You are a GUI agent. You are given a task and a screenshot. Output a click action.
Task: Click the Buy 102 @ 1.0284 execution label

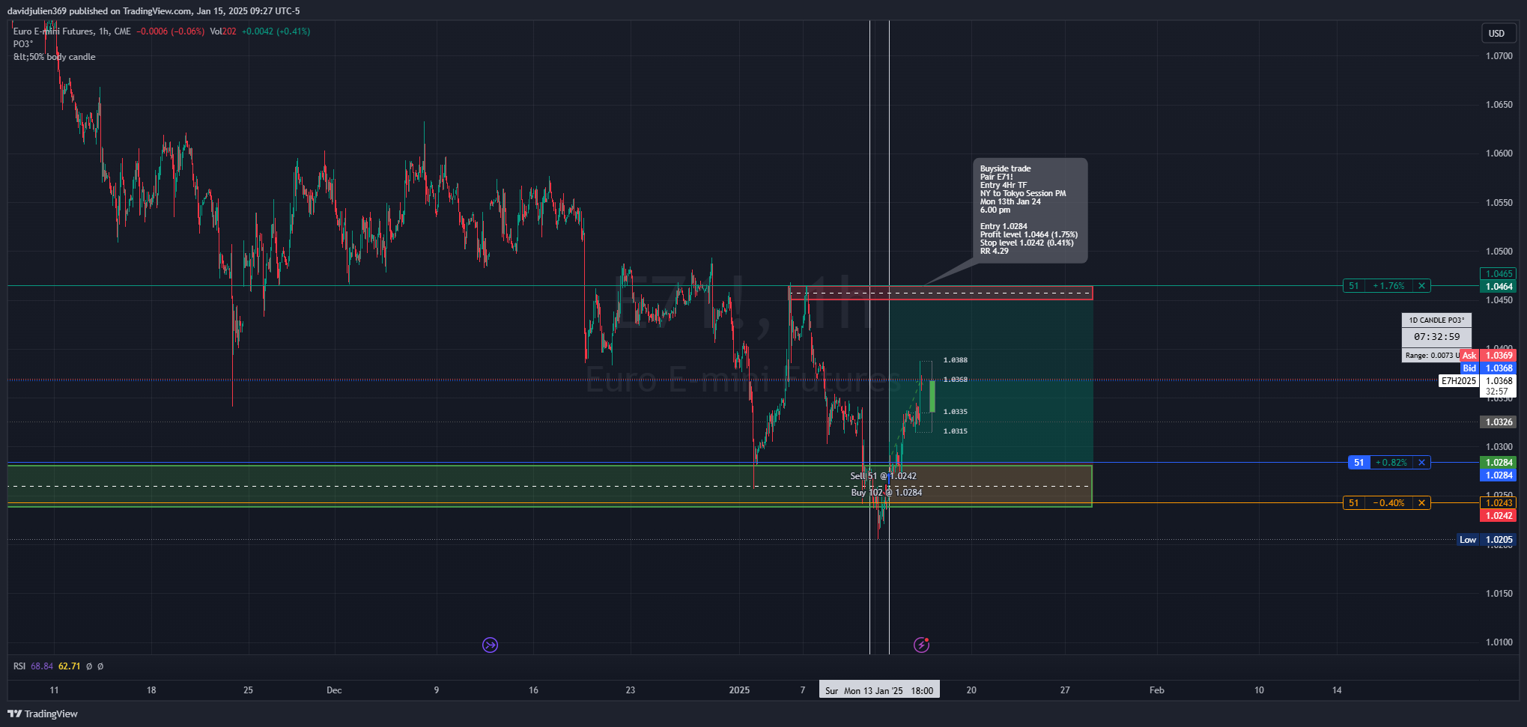coord(887,493)
